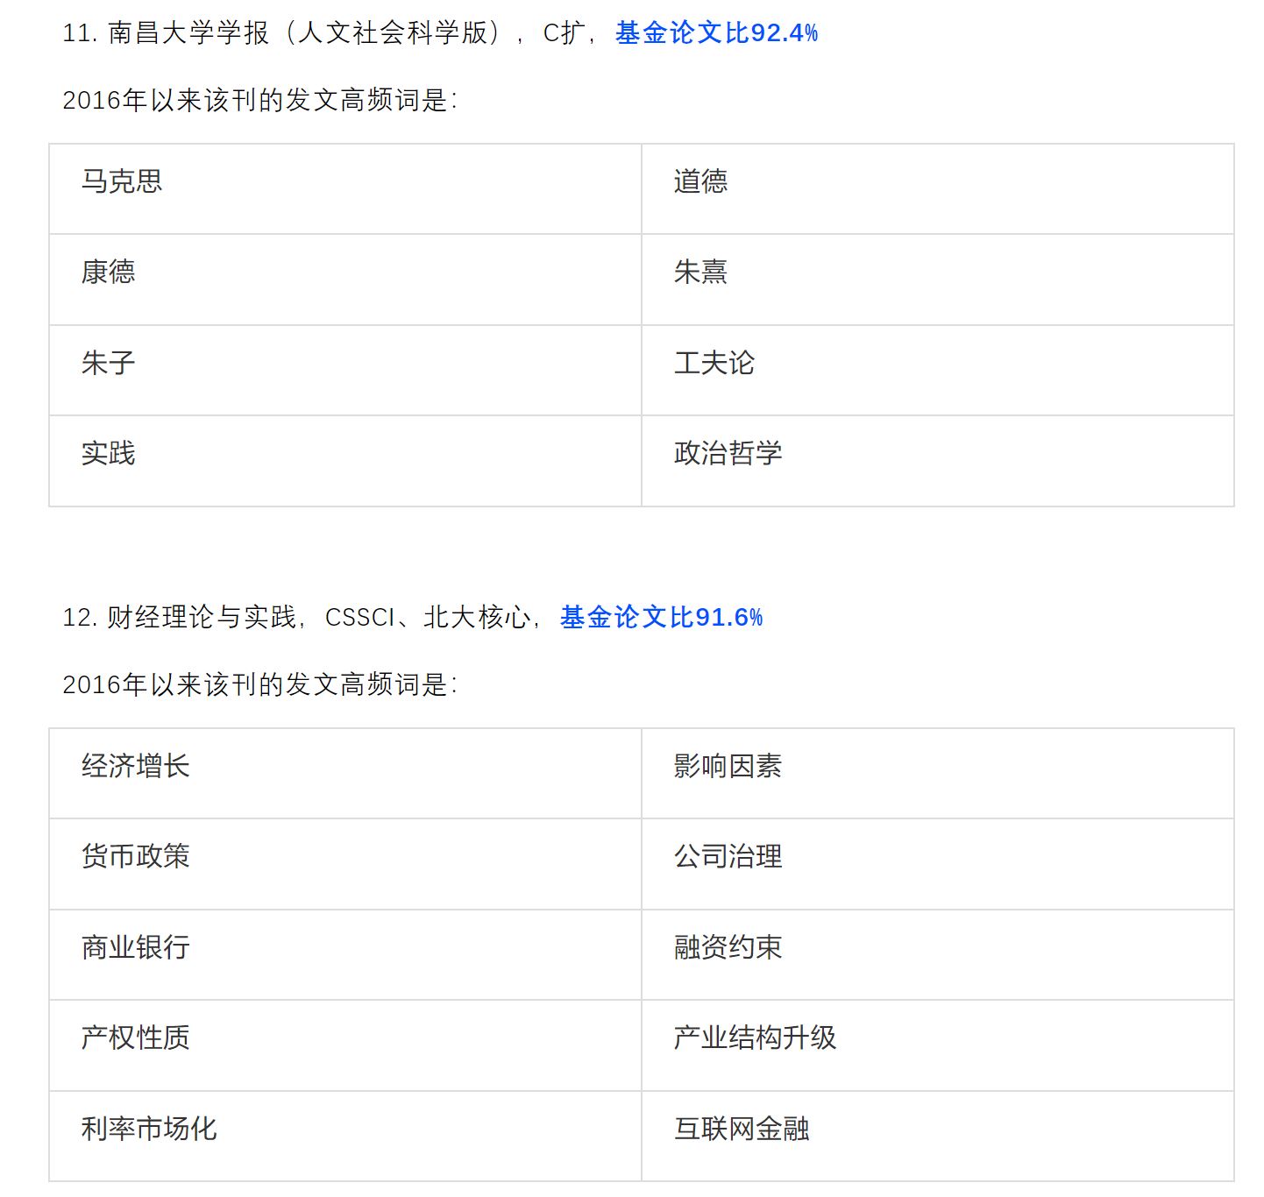The height and width of the screenshot is (1197, 1264).
Task: Click the 2016年以来 line under item 11
Action: coord(260,101)
